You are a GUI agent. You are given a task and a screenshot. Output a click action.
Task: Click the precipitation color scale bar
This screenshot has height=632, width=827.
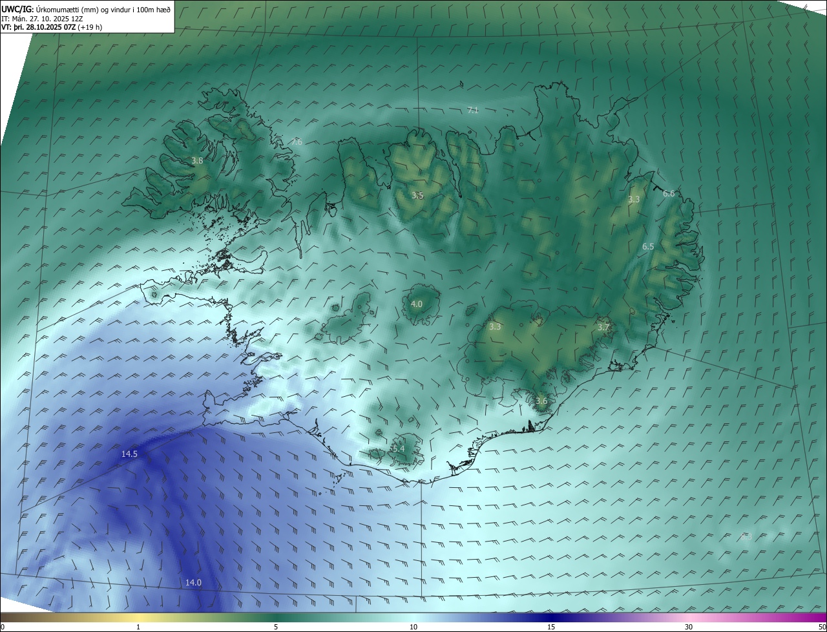(413, 617)
